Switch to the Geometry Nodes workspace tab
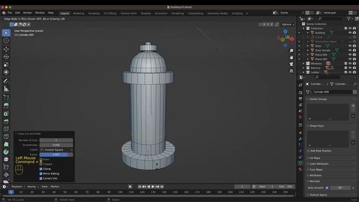Viewport: 359px width, 202px height. [x=218, y=13]
